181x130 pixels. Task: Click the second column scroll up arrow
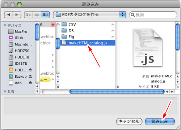(x=58, y=77)
